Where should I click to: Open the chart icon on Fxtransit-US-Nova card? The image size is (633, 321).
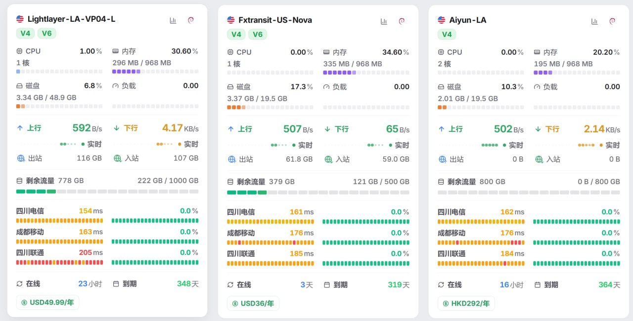pyautogui.click(x=384, y=21)
